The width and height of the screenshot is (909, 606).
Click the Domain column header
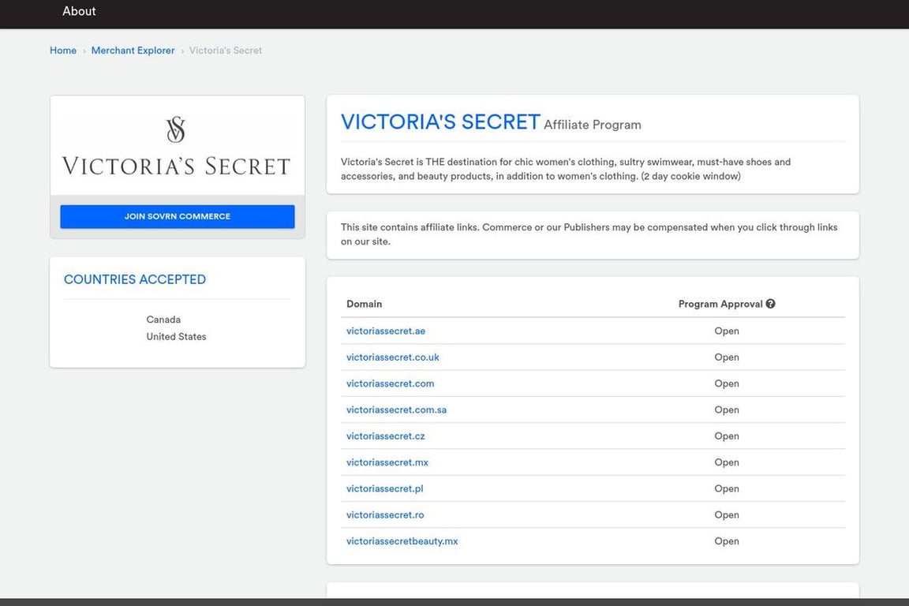(364, 304)
